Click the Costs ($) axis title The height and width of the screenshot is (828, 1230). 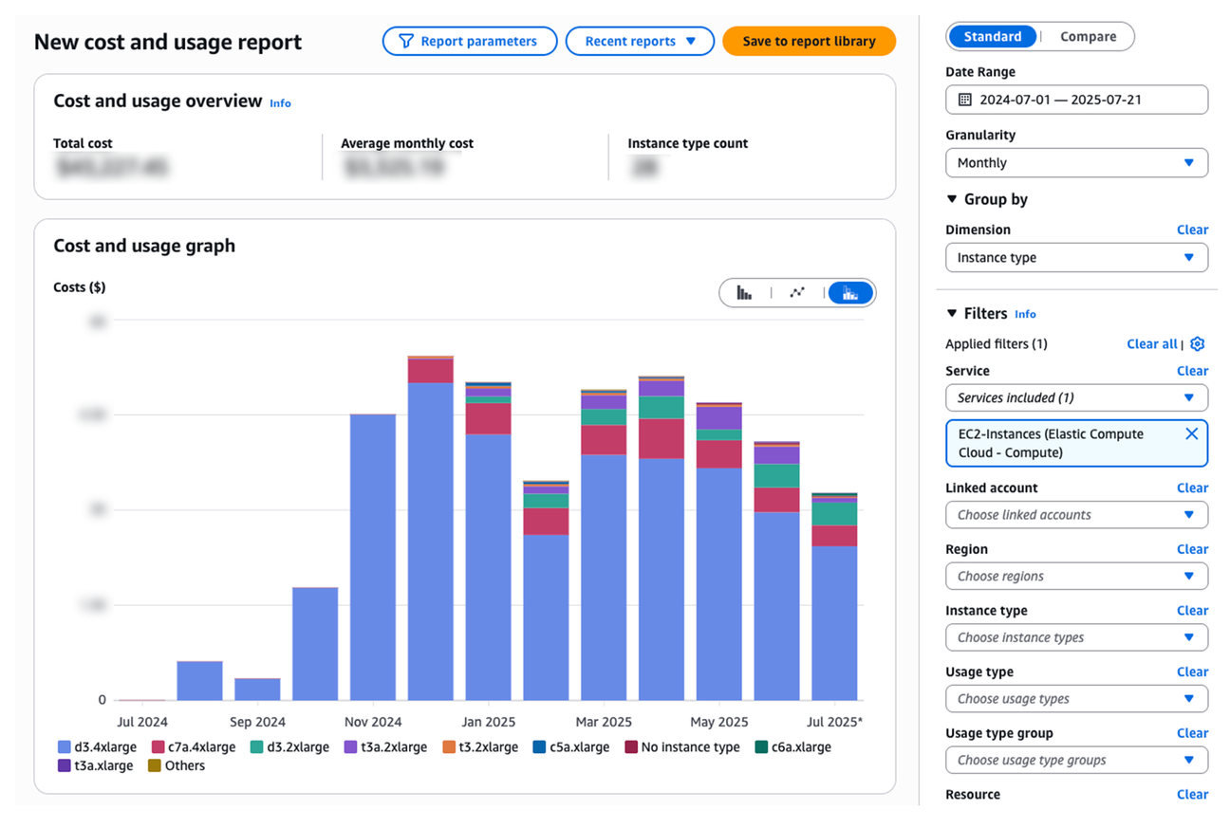pyautogui.click(x=80, y=287)
